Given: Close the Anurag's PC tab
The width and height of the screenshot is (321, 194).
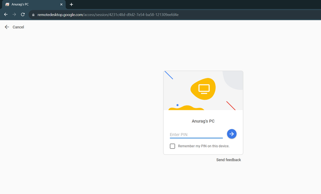Looking at the screenshot, I should 61,4.
